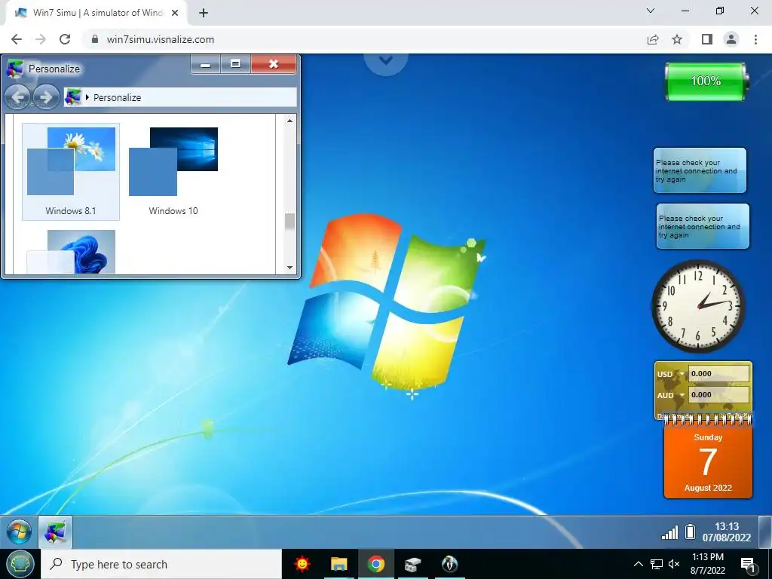772x579 pixels.
Task: Click the 13:13 clock on the Win7 taskbar
Action: [727, 532]
